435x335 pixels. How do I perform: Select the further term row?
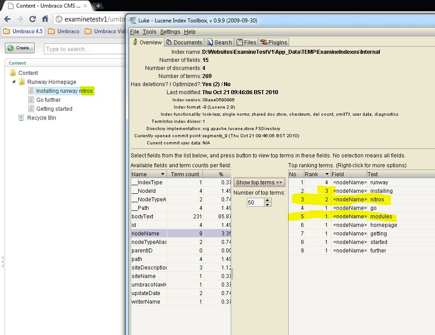[361, 251]
